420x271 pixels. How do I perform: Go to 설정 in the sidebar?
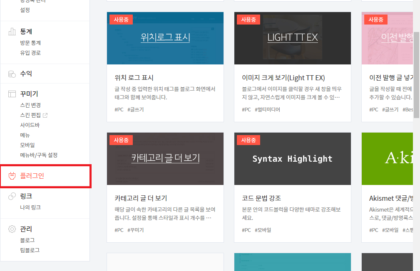pyautogui.click(x=25, y=10)
